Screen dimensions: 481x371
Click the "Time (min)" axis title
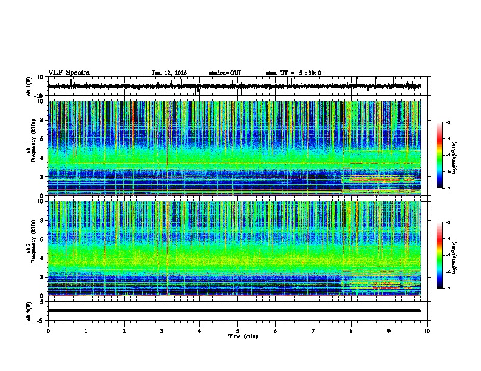(x=243, y=336)
